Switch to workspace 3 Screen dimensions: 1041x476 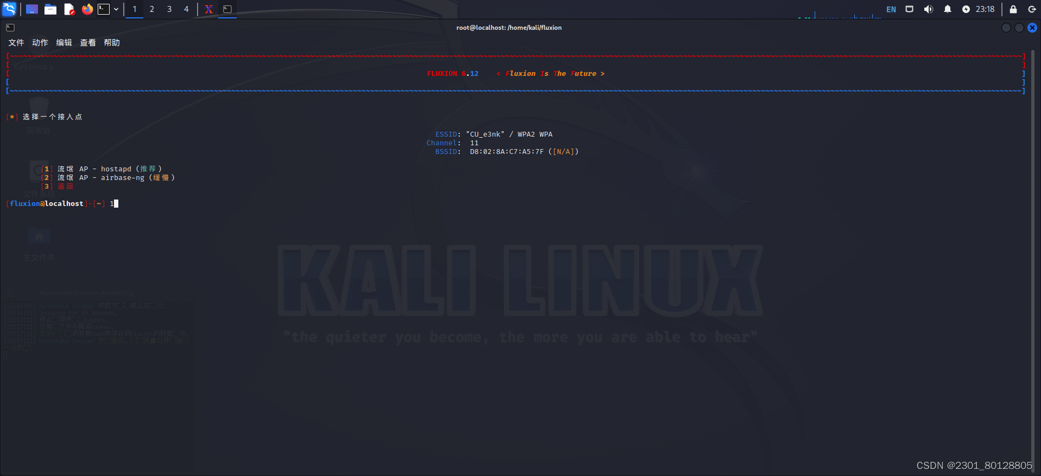click(x=169, y=9)
